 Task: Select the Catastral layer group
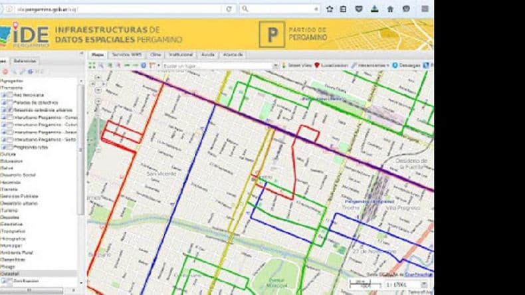click(x=39, y=274)
